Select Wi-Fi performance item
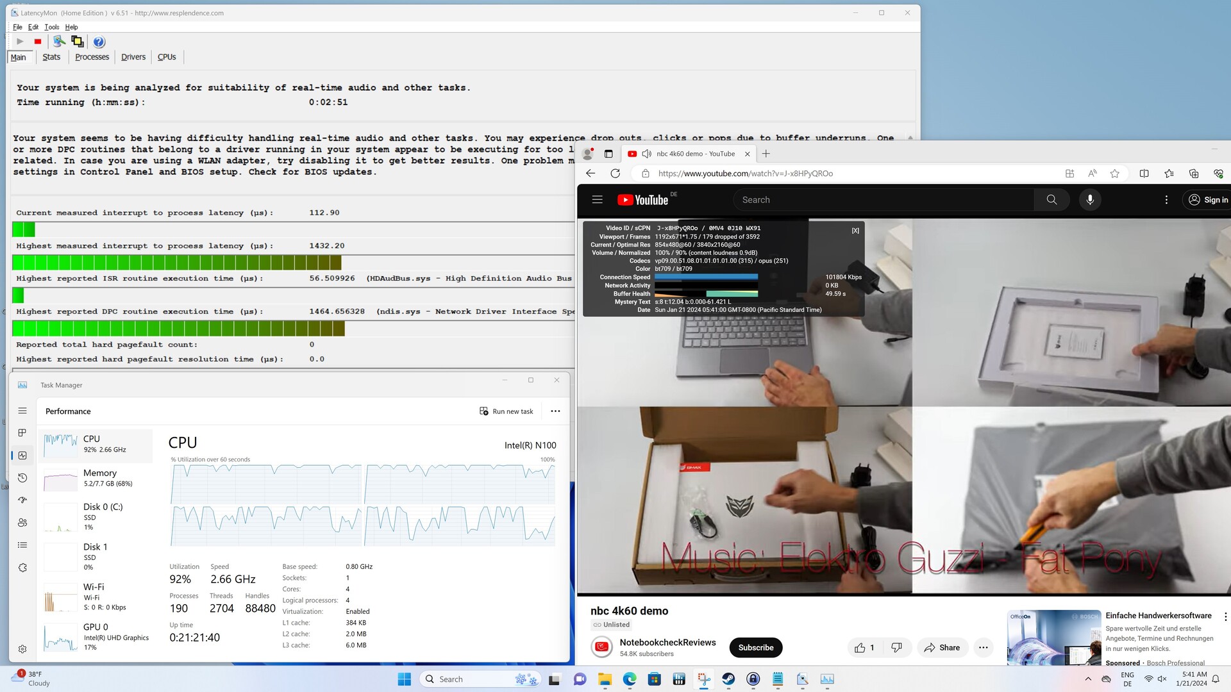The image size is (1231, 692). click(96, 597)
